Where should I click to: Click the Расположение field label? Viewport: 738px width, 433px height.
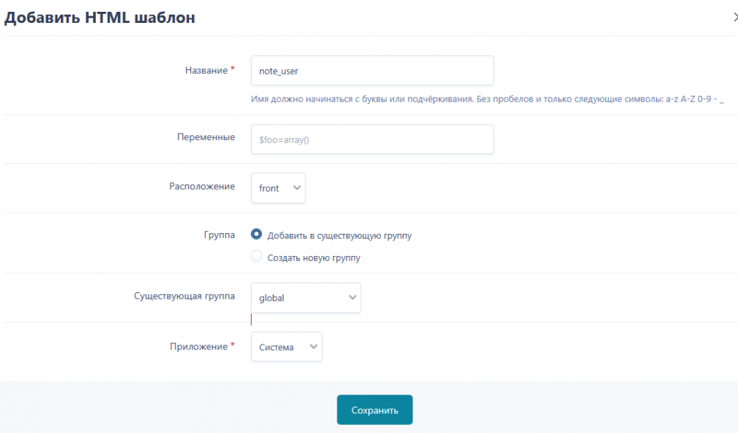click(202, 187)
